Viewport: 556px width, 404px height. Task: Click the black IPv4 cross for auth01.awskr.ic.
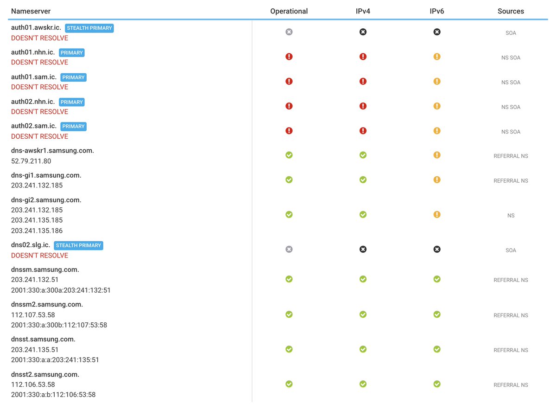pos(363,32)
